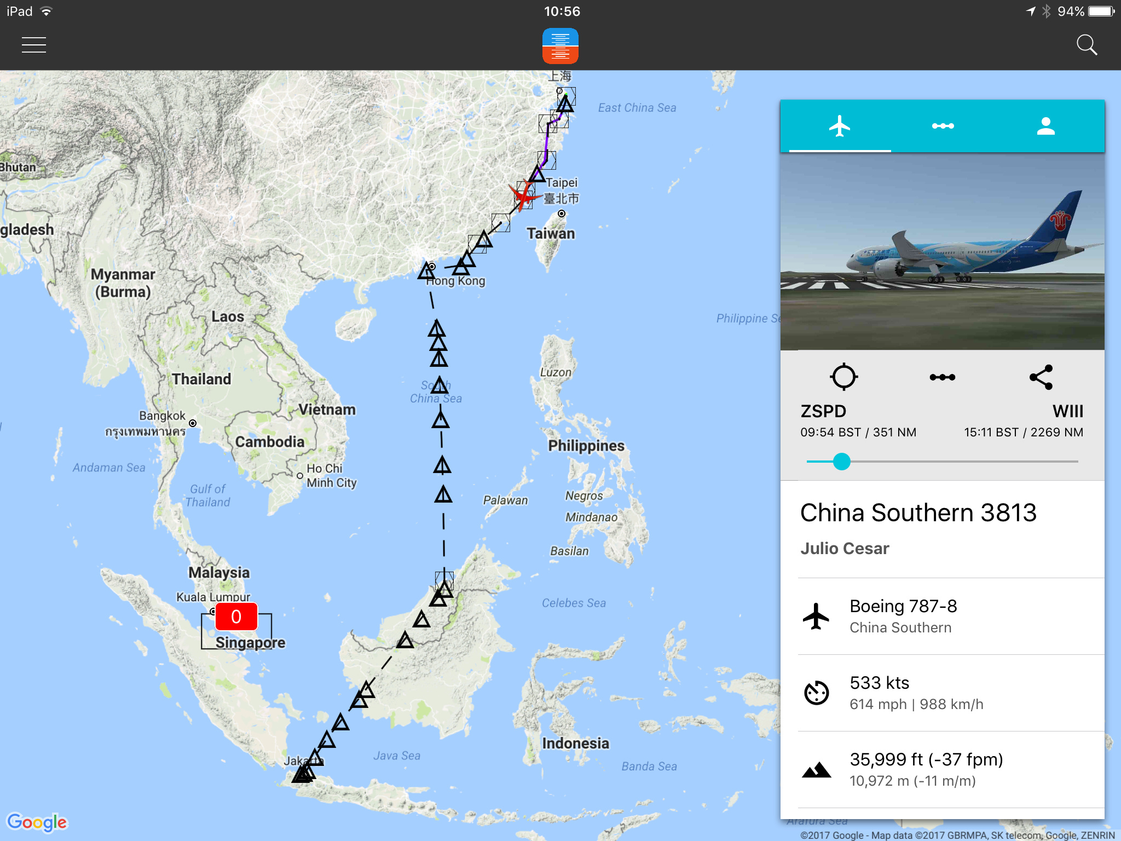Image resolution: width=1121 pixels, height=841 pixels.
Task: Select the red aircraft marker near Taipei
Action: pyautogui.click(x=523, y=195)
